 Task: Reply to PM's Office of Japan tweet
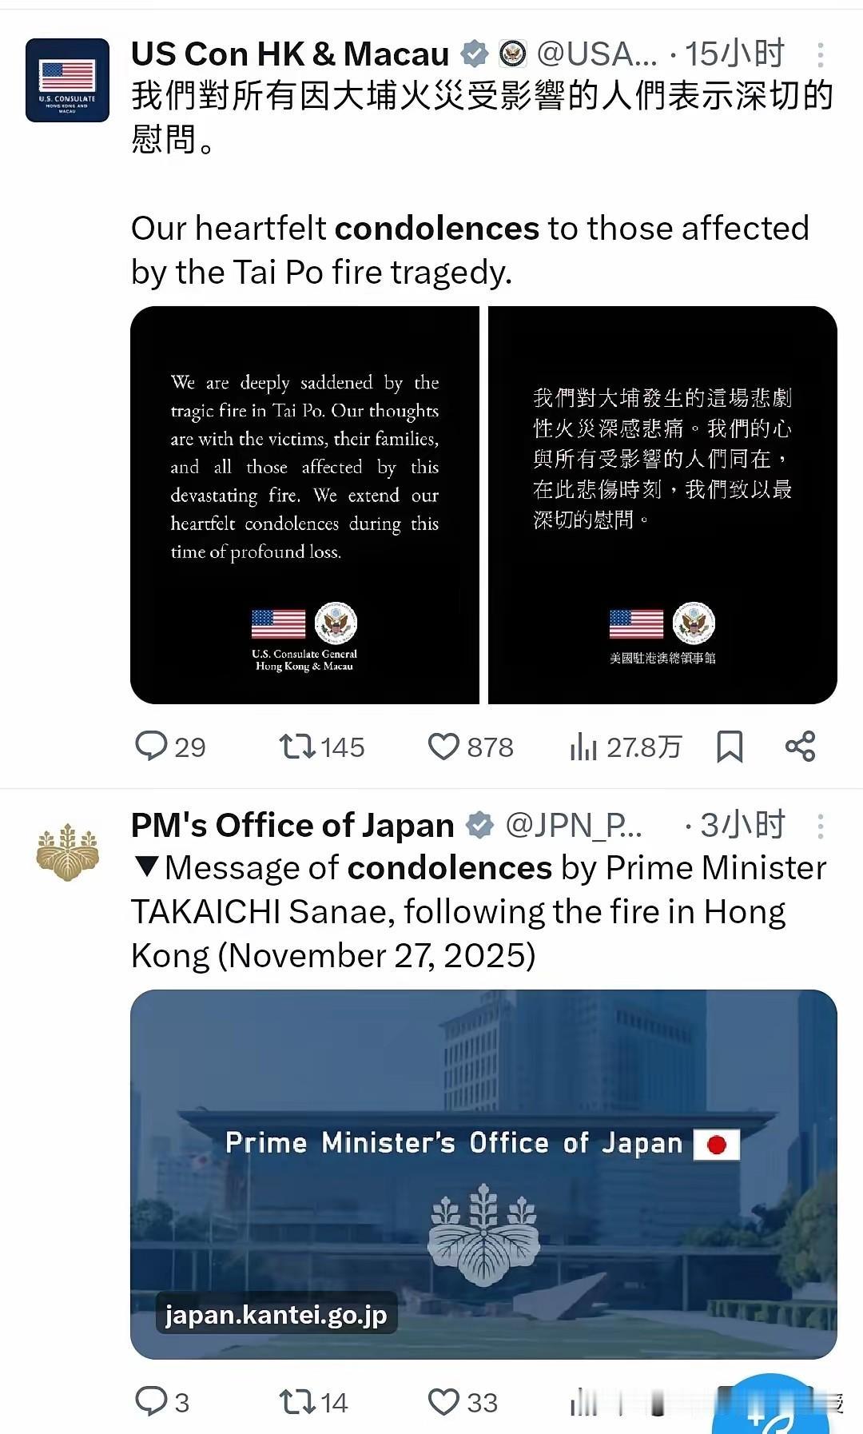coord(162,1402)
